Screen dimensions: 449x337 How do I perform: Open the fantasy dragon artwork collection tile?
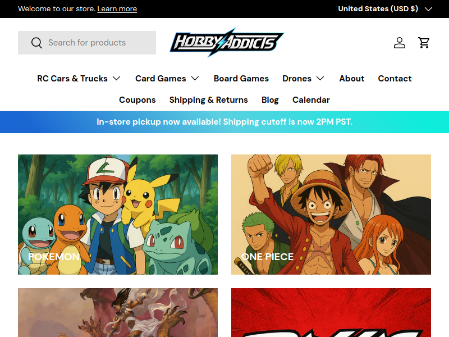pyautogui.click(x=118, y=313)
